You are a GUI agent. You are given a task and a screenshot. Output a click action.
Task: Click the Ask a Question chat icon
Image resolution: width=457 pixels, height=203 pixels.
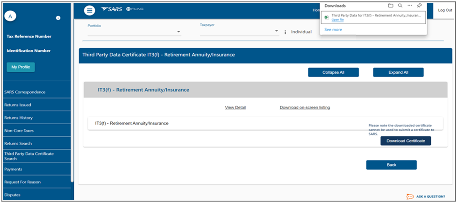tap(410, 196)
